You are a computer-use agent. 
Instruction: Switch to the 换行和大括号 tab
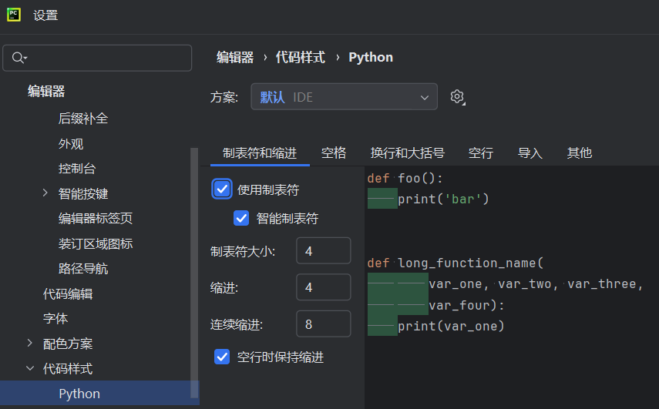407,153
